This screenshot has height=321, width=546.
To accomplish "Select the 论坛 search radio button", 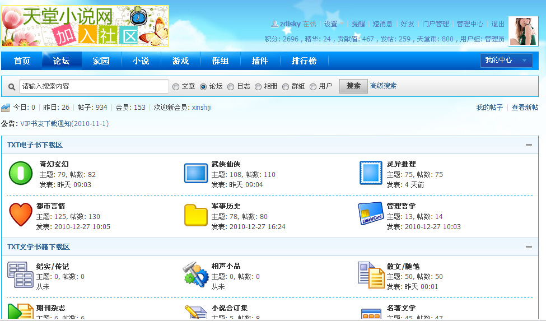I will coord(203,87).
